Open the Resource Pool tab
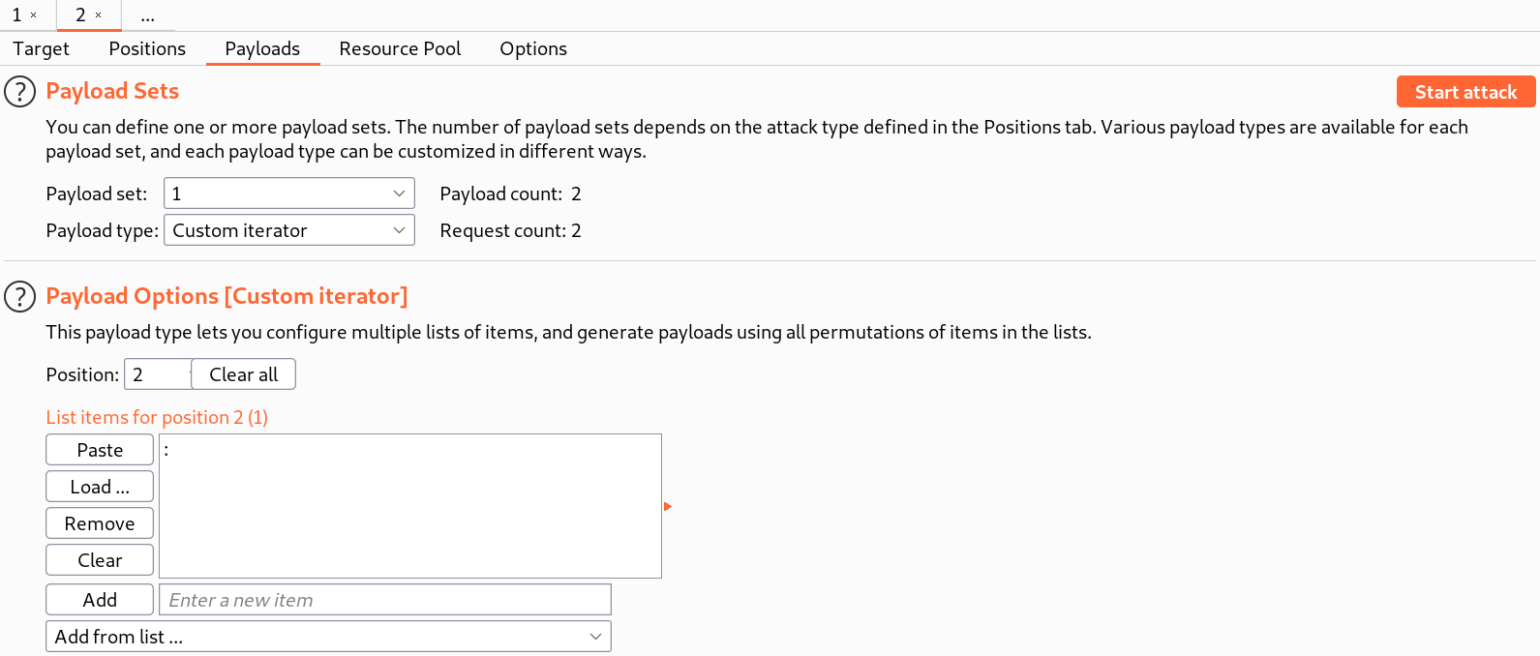 coord(400,48)
